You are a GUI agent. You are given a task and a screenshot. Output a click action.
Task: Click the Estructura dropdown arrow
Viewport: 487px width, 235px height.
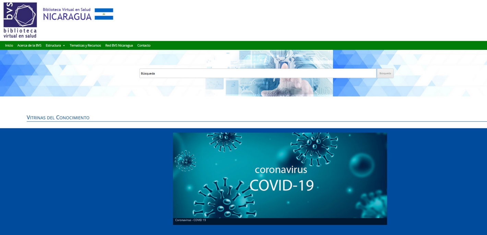point(64,45)
